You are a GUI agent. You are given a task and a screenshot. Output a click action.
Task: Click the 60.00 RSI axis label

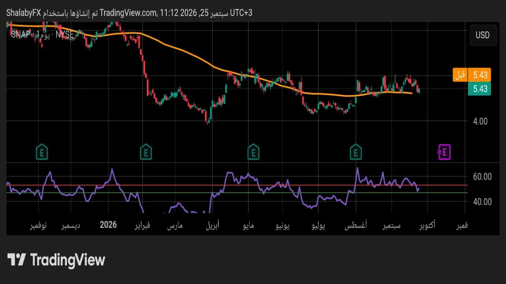482,177
